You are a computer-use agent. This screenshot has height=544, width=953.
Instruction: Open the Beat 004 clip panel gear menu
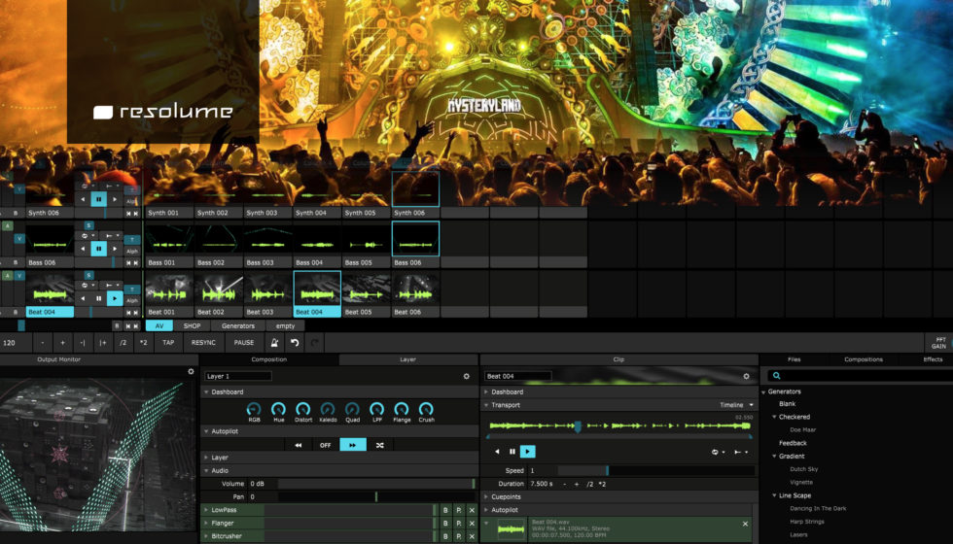point(747,377)
